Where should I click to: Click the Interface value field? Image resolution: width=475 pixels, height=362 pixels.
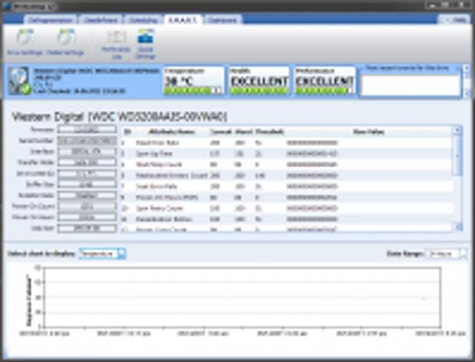87,152
